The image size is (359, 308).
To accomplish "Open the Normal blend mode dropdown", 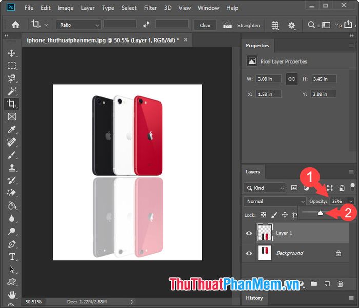I will point(275,201).
